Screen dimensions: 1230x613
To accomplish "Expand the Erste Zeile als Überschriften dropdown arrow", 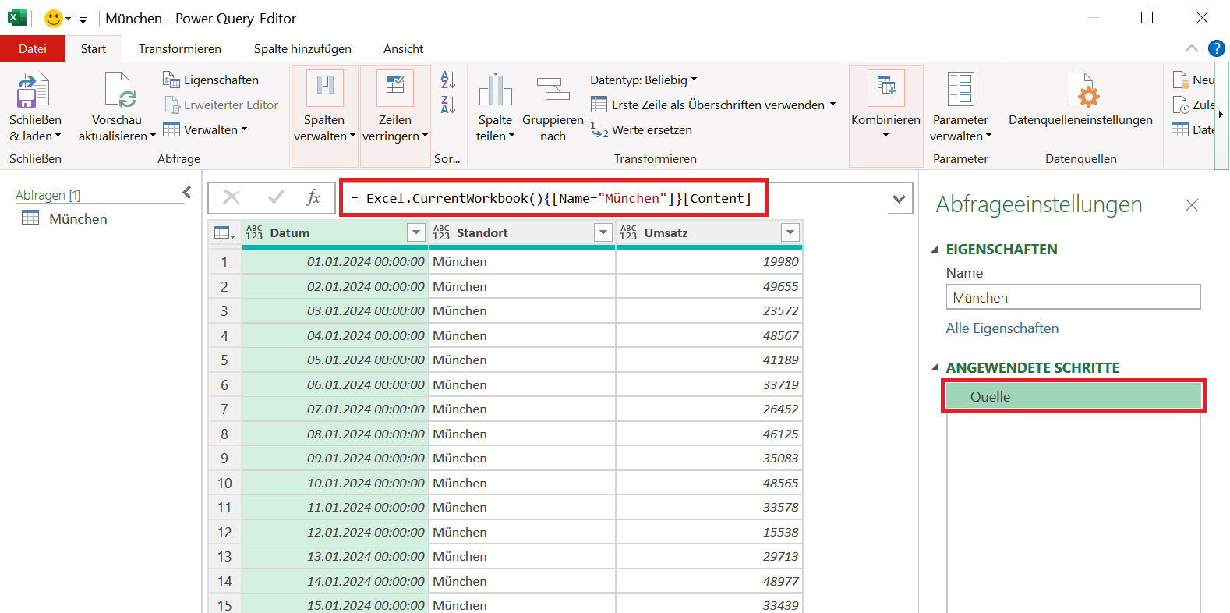I will point(832,105).
